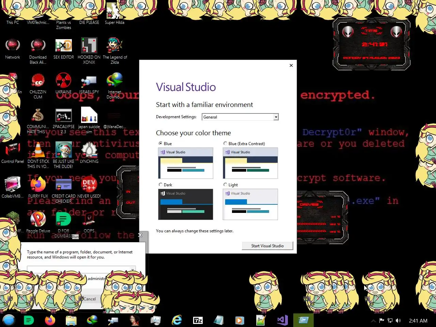Image resolution: width=436 pixels, height=327 pixels.
Task: Select the Light color theme radio
Action: click(x=225, y=185)
